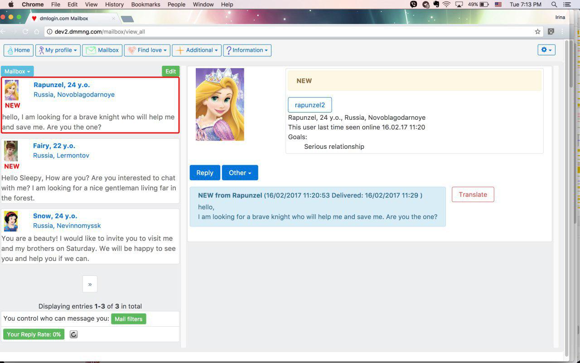580x363 pixels.
Task: Reply to Rapunzel's message
Action: pos(205,173)
